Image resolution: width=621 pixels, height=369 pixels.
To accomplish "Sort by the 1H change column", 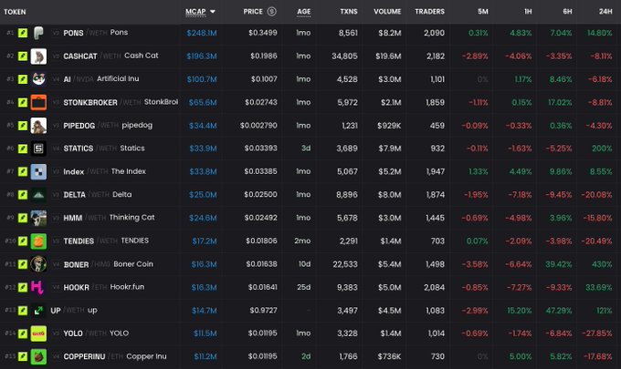I will pos(528,12).
